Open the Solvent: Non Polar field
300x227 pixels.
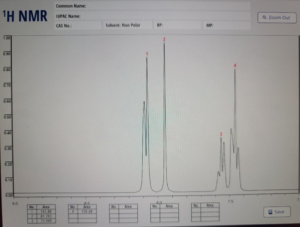[128, 25]
